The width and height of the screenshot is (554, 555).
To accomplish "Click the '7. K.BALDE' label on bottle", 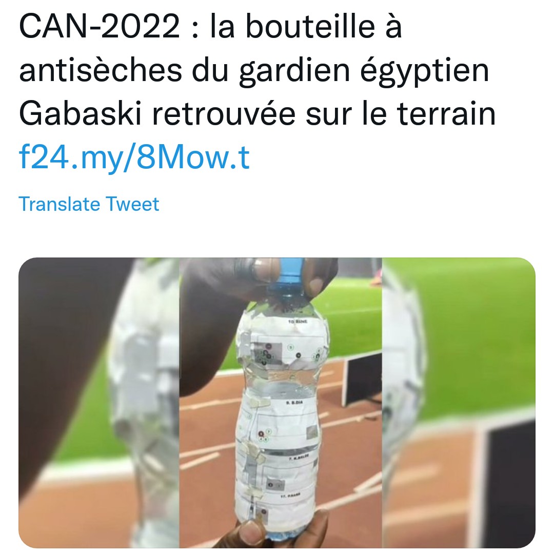I will click(x=299, y=458).
